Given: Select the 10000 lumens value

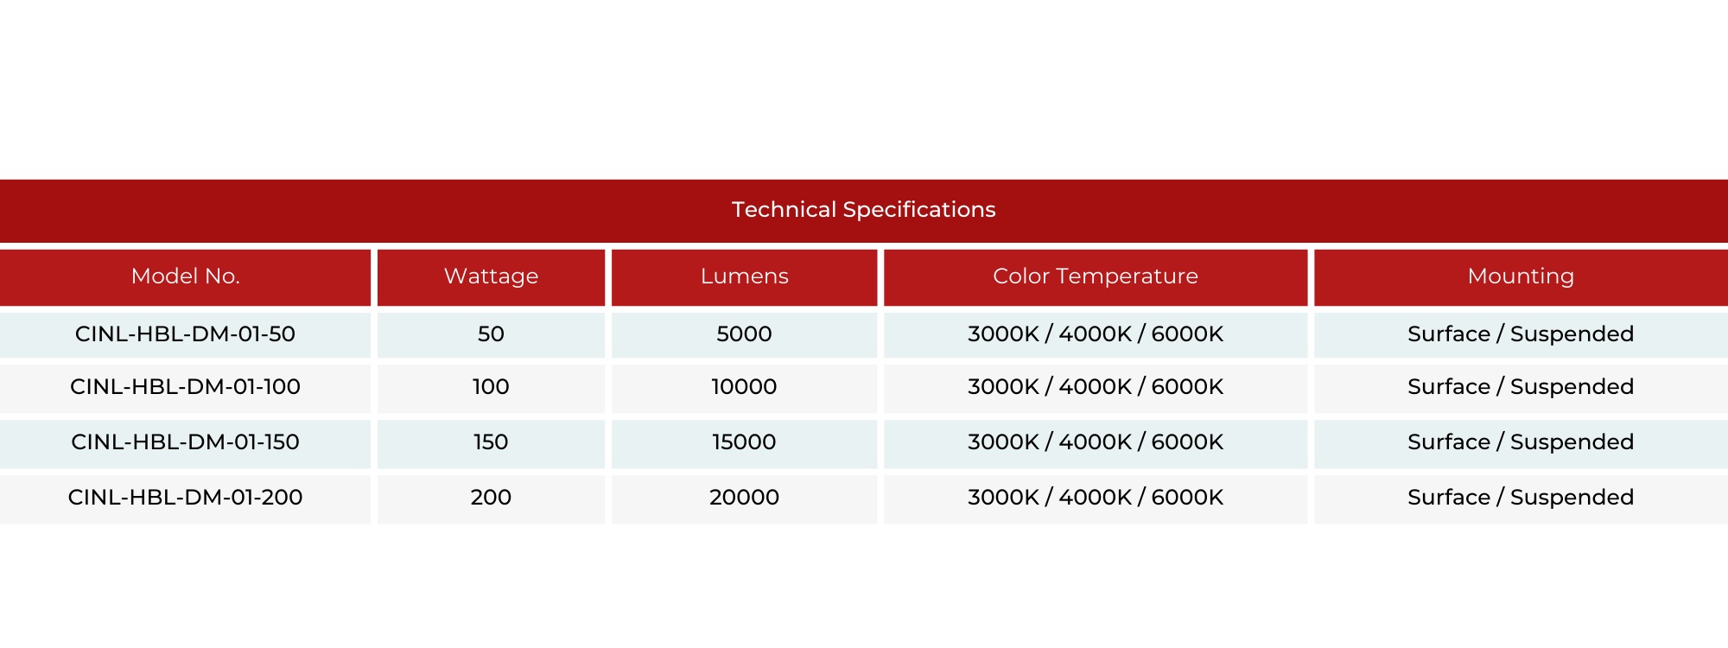Looking at the screenshot, I should click(x=744, y=388).
